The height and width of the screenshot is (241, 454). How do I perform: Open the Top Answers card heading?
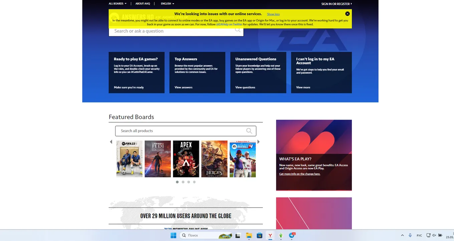186,59
